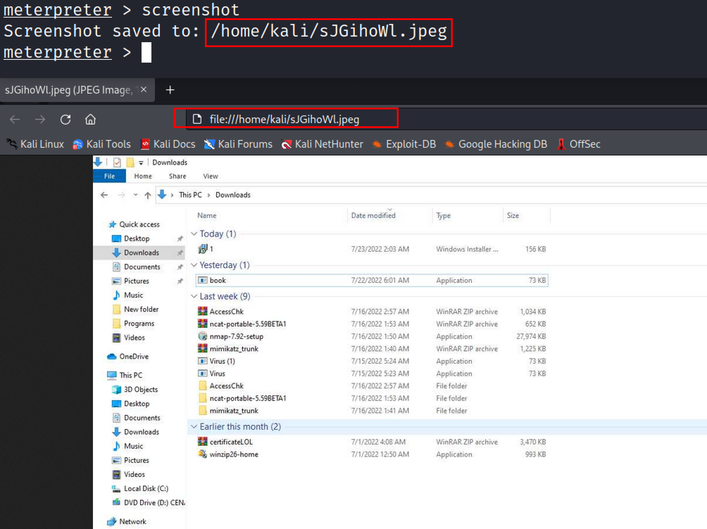The image size is (707, 529).
Task: Click Downloads in the address breadcrumb
Action: click(233, 195)
